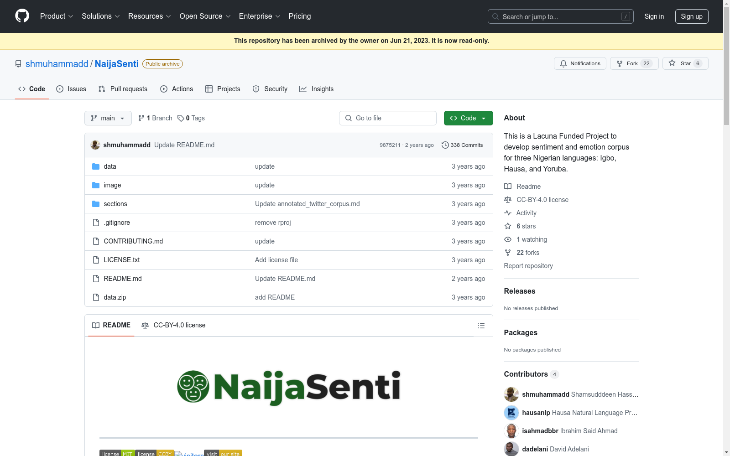Open dadelani contributor profile link
730x456 pixels.
coord(535,449)
